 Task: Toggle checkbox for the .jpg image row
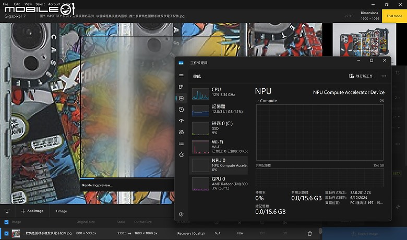coord(6,234)
